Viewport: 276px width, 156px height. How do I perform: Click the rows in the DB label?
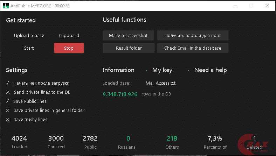[156, 94]
